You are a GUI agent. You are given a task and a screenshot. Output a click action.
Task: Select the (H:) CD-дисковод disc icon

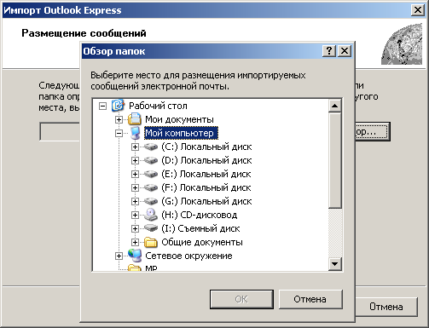click(150, 215)
